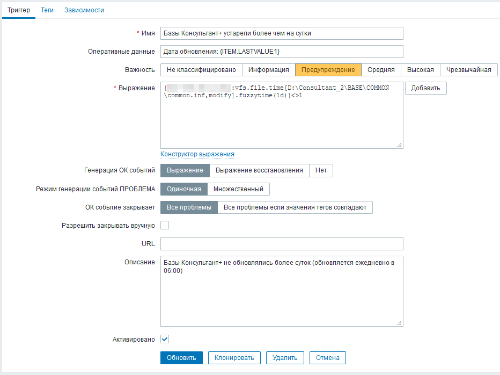The width and height of the screenshot is (500, 375).
Task: Set severity to Не классифицировано
Action: [201, 70]
